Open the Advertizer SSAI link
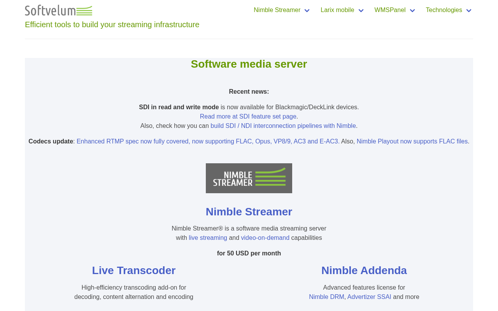Screen dimensions: 498x311 [x=369, y=297]
